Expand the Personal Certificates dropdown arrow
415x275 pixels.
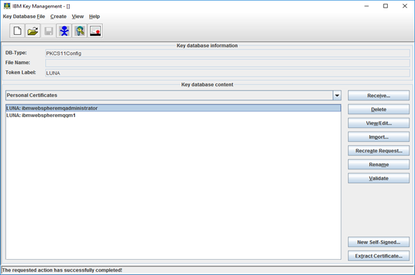pyautogui.click(x=337, y=95)
